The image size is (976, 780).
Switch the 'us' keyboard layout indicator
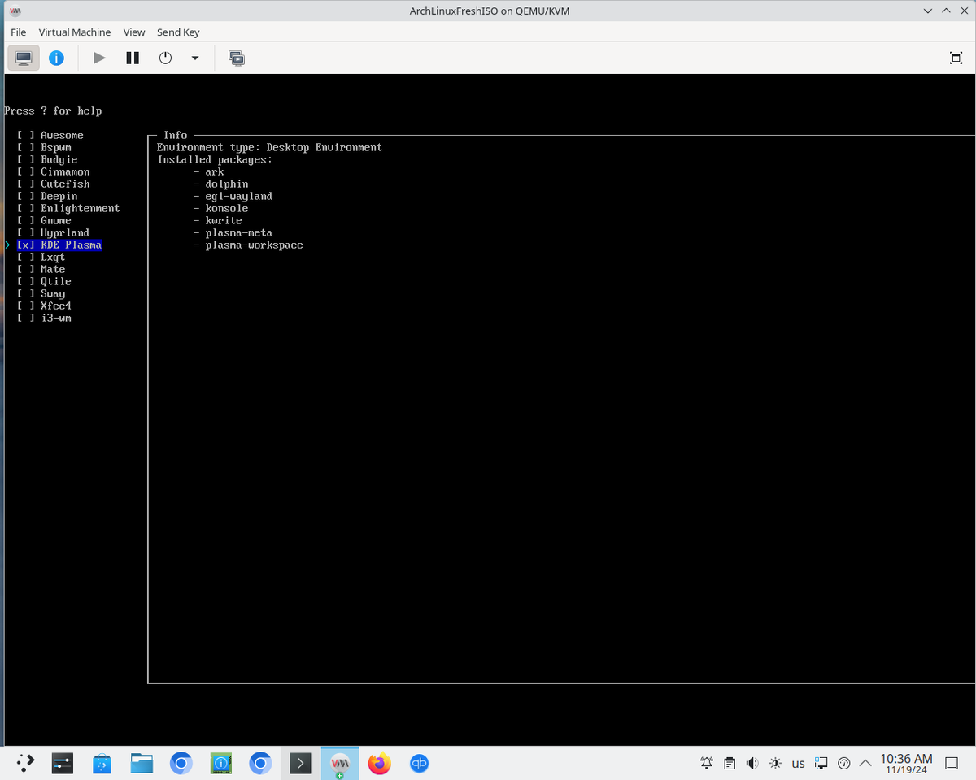point(798,764)
